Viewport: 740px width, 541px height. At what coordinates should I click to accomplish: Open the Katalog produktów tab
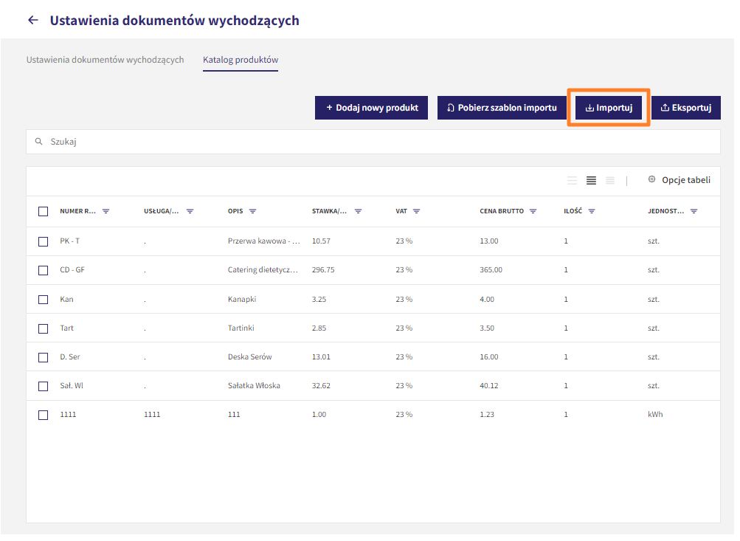tap(241, 60)
